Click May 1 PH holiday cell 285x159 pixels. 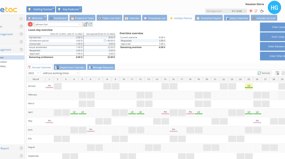(49, 121)
